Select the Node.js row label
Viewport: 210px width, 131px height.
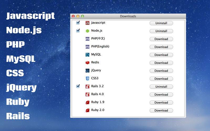[97, 31]
